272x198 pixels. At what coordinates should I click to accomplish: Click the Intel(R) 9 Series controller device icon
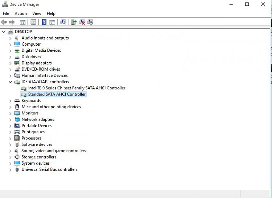[x=24, y=88]
